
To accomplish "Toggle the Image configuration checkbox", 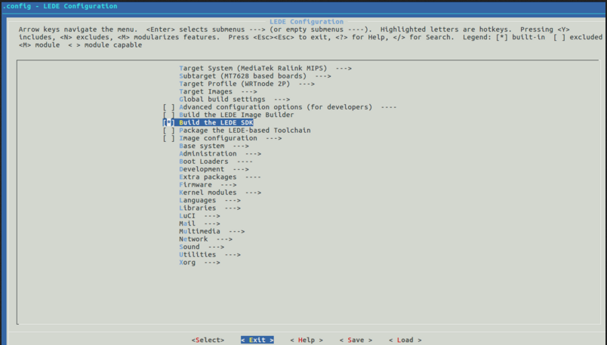I will 168,138.
